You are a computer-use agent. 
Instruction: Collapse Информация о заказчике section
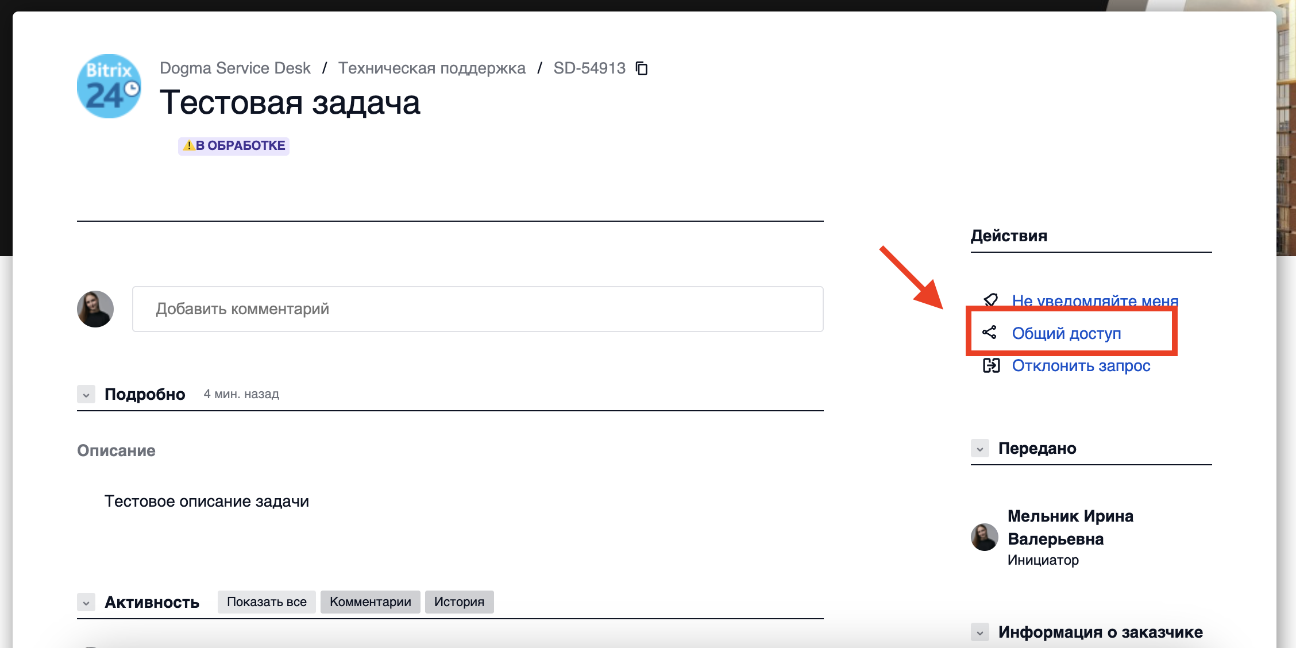980,632
